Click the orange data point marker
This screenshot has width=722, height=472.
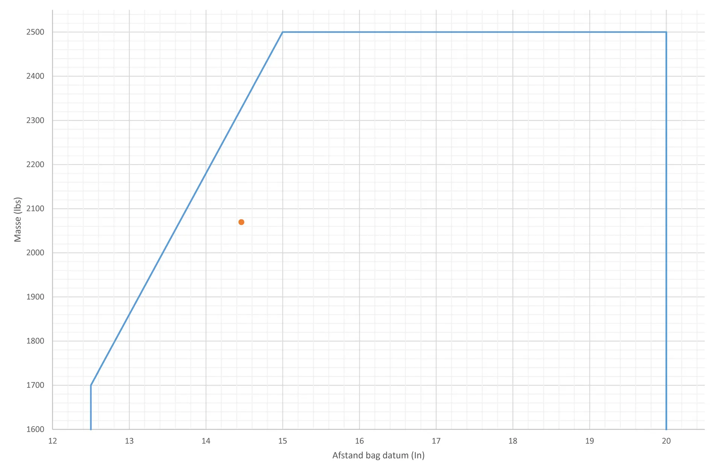[241, 222]
